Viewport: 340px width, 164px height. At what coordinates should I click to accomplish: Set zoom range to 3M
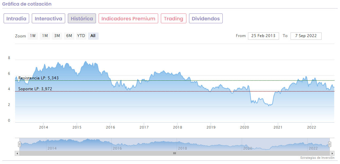tap(57, 36)
